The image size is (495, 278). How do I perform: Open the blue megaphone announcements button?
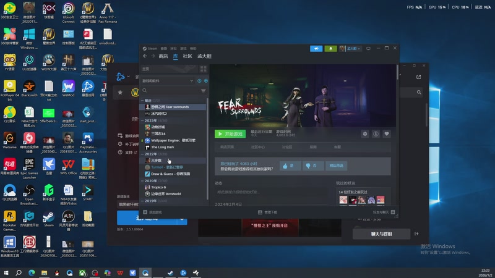click(x=316, y=49)
